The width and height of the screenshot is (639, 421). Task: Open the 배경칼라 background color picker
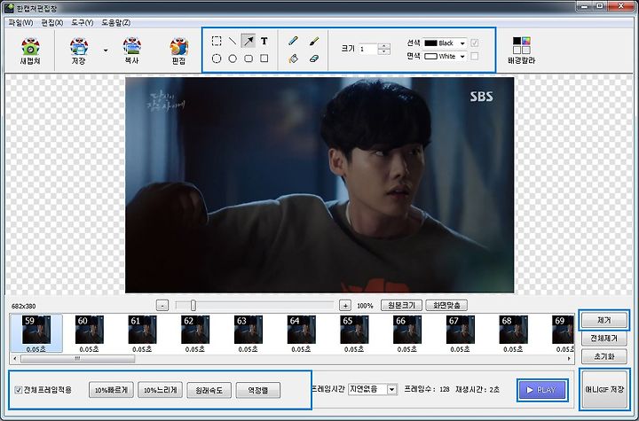[521, 51]
